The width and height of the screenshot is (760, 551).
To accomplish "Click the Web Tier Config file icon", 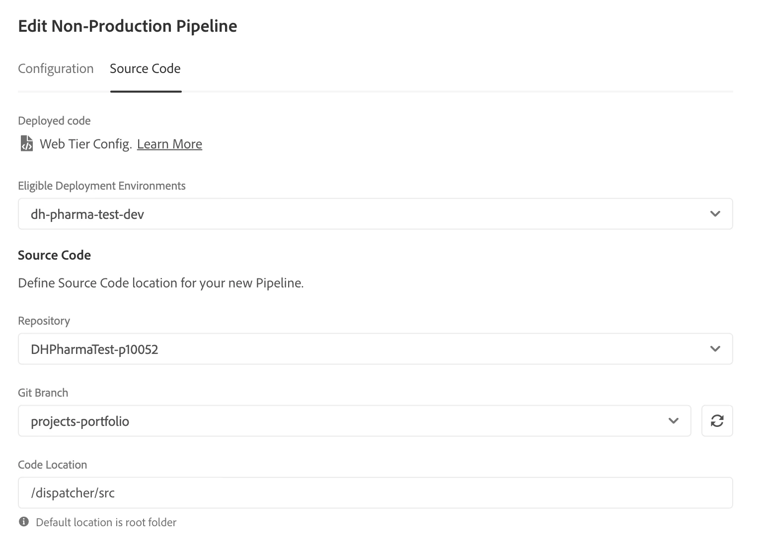I will (x=26, y=143).
